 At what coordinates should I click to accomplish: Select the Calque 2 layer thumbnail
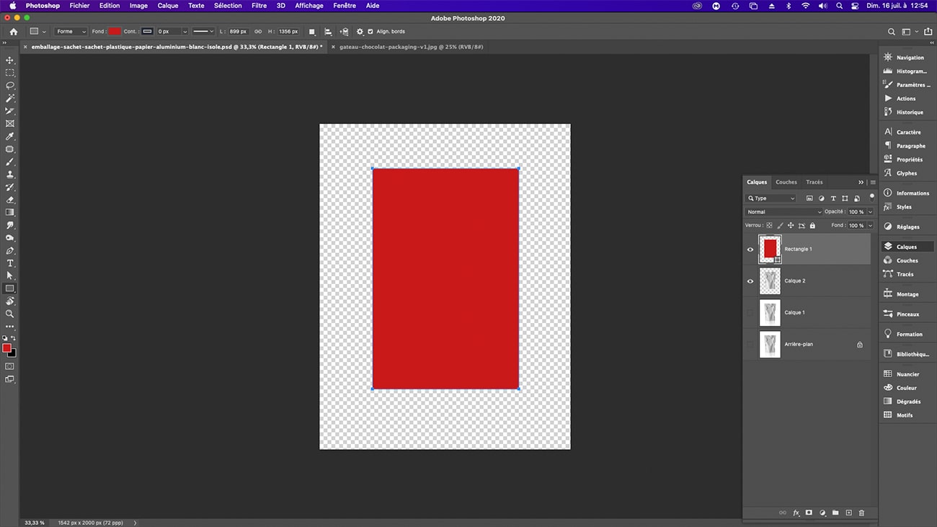pyautogui.click(x=770, y=281)
